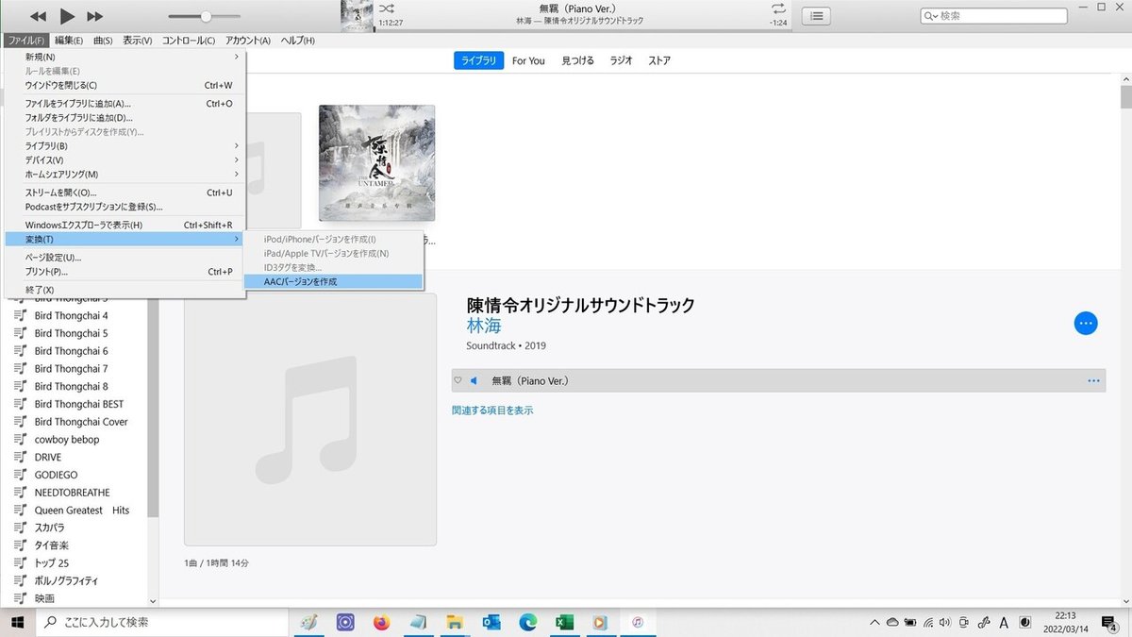Image resolution: width=1132 pixels, height=637 pixels.
Task: Click playlist icon beside GODIEGO
Action: coord(20,475)
